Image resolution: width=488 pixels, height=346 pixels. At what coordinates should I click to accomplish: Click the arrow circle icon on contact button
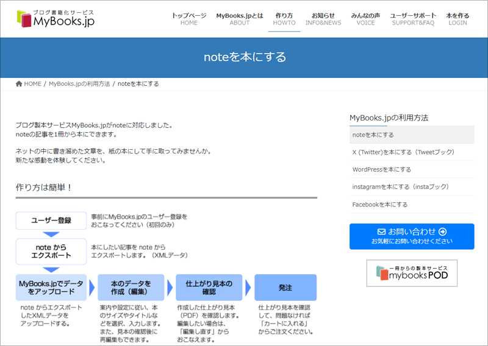coord(443,231)
